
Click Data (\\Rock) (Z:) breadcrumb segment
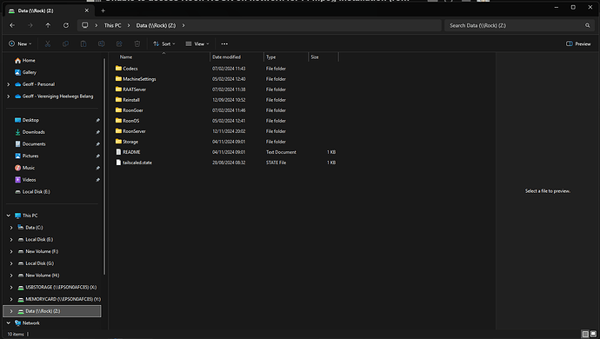point(156,25)
